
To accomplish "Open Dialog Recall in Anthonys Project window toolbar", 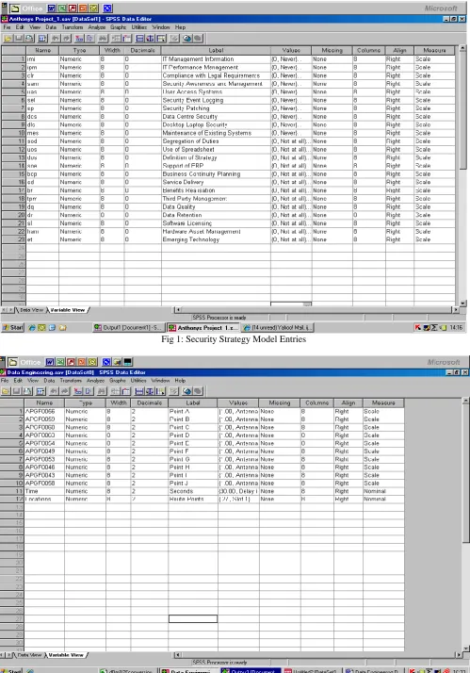I will pos(42,39).
